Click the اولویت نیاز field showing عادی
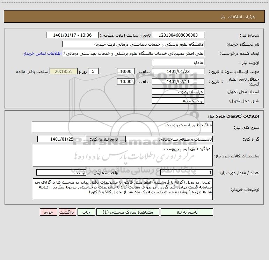269x260 pixels. tap(178, 62)
